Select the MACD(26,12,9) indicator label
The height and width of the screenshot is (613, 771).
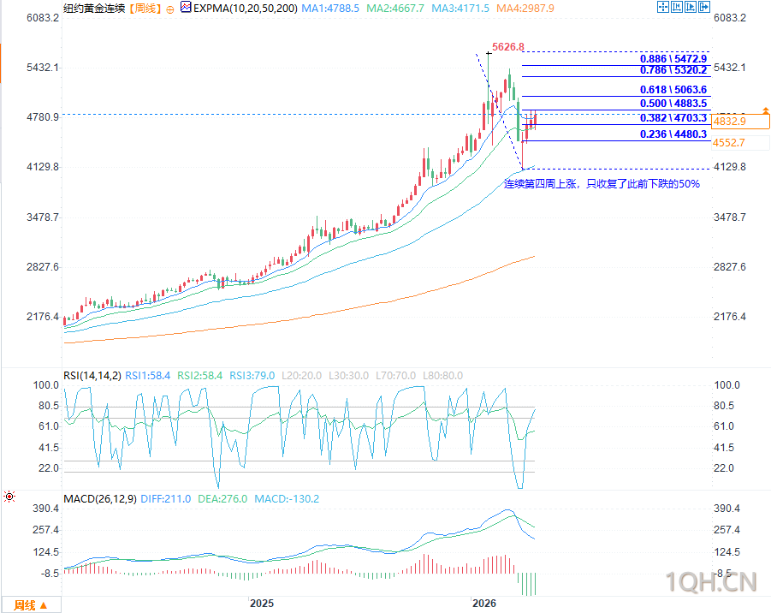(x=100, y=499)
